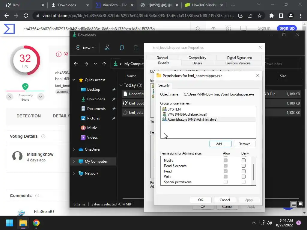Click Remove button in Permissions dialog
Viewport: 307px width, 230px height.
[245, 144]
